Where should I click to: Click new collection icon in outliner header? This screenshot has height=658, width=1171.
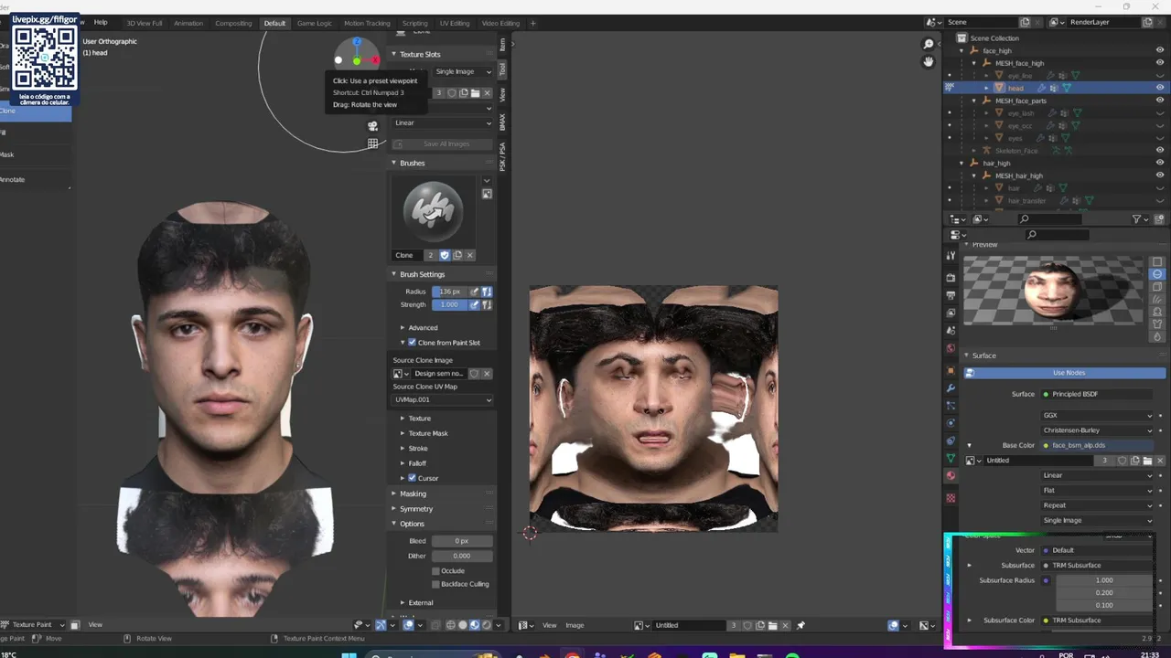[1161, 219]
